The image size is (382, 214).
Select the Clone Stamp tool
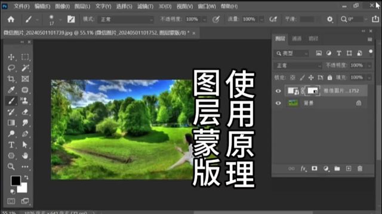click(x=25, y=100)
